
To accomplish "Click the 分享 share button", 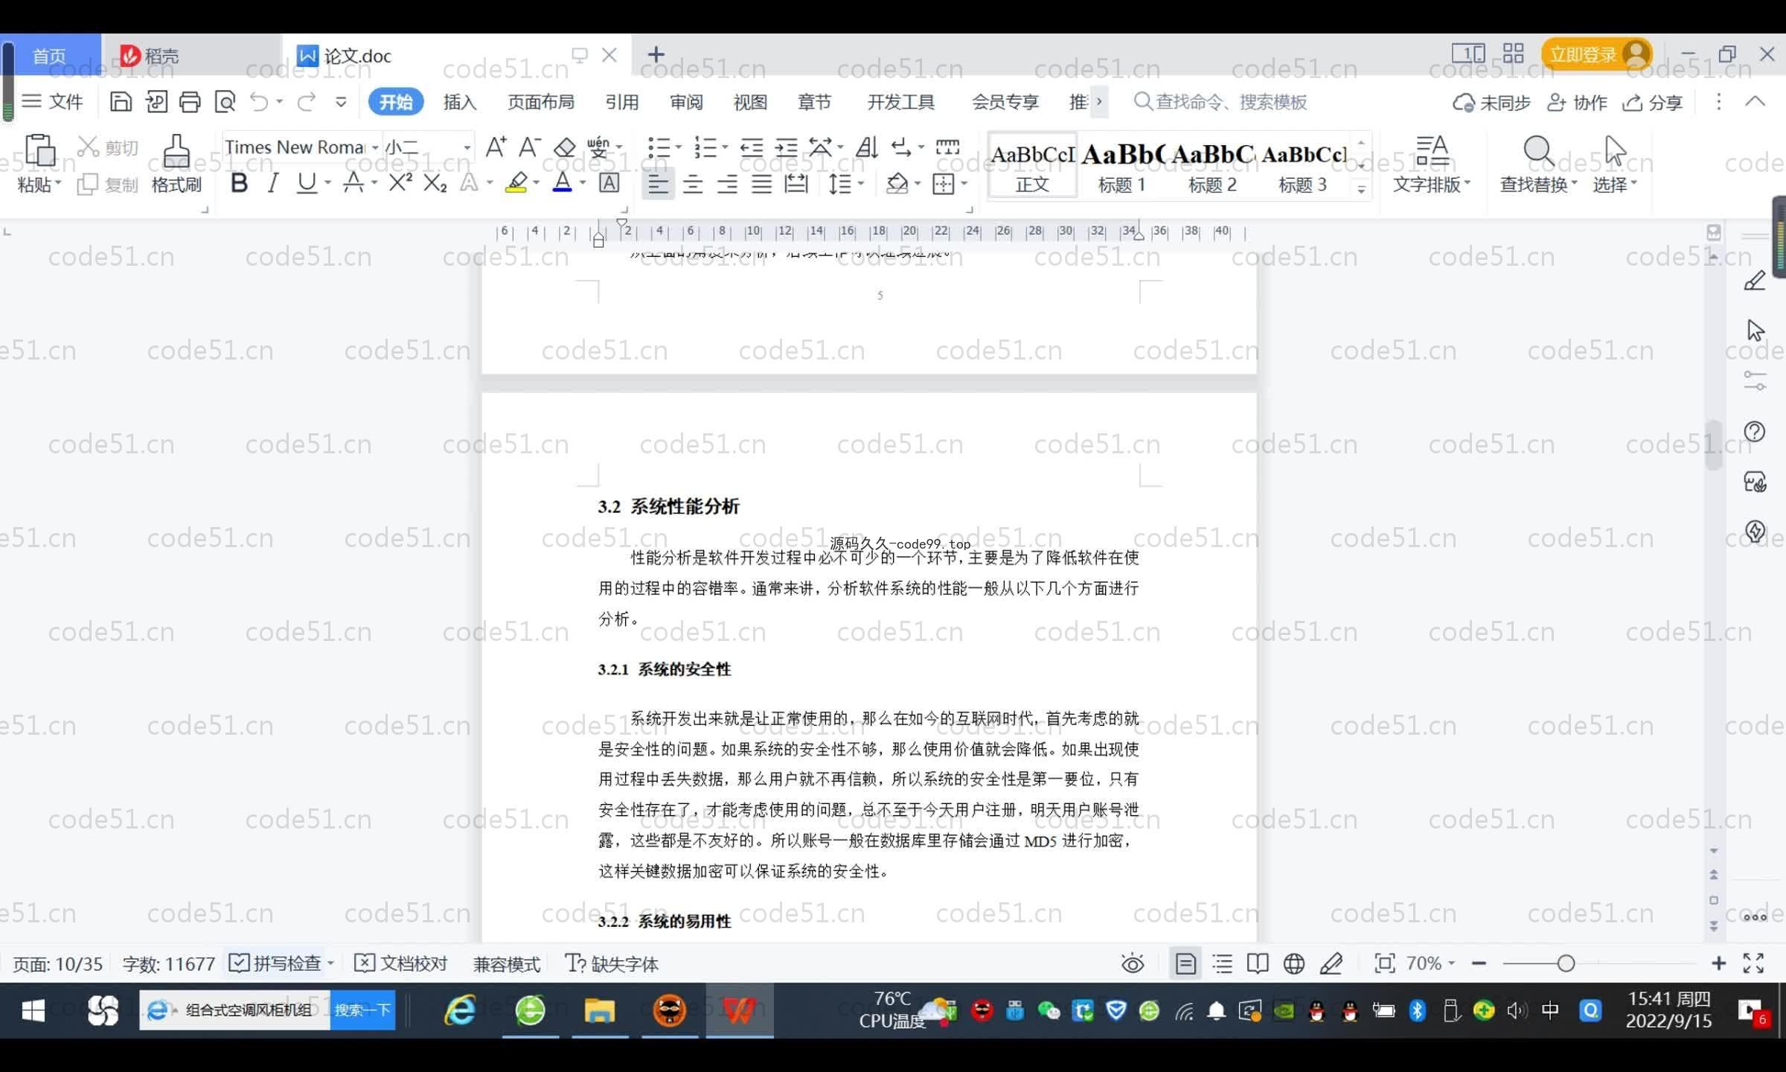I will (1652, 102).
